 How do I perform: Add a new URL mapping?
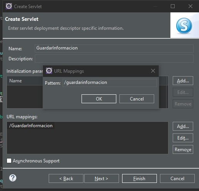[183, 126]
